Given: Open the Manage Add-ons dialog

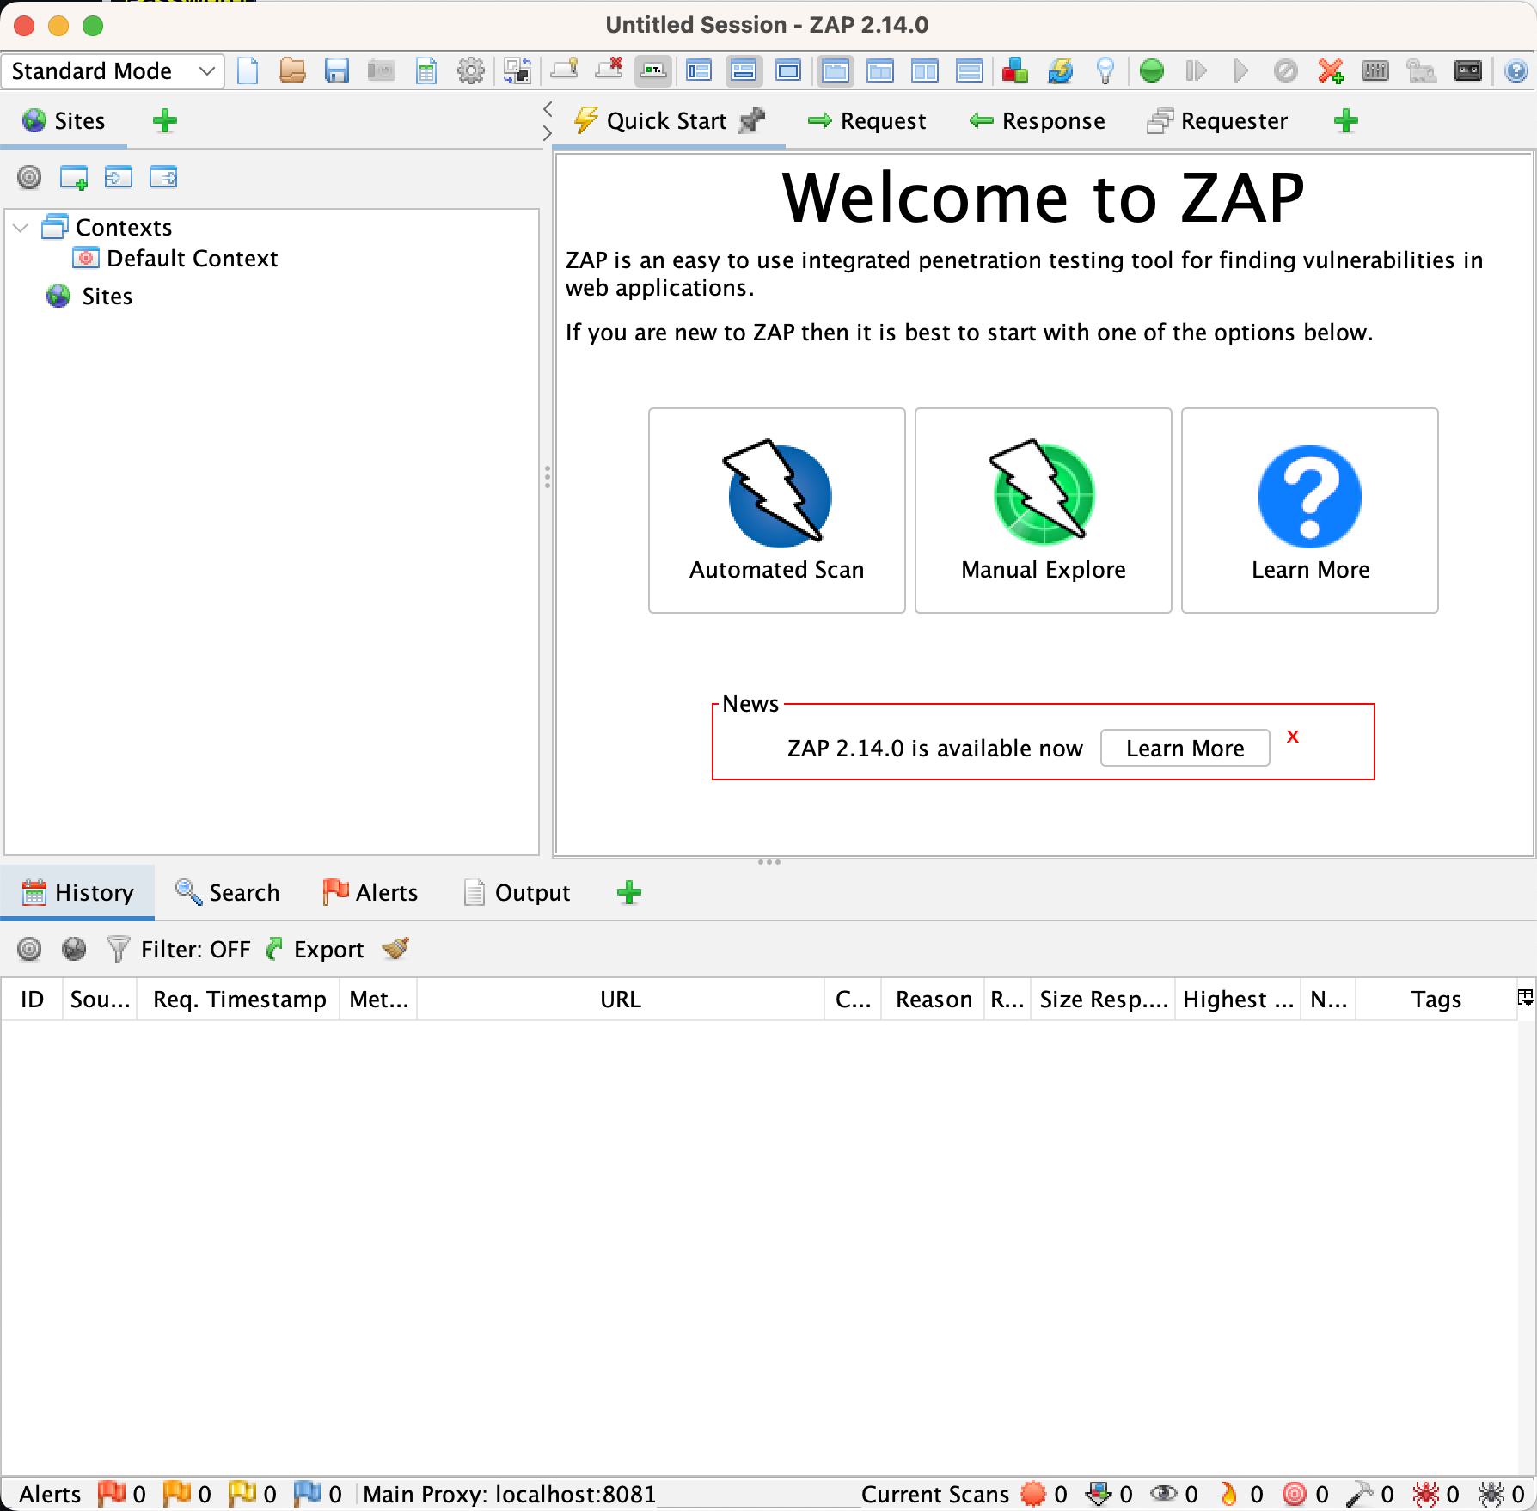Looking at the screenshot, I should tap(1015, 70).
